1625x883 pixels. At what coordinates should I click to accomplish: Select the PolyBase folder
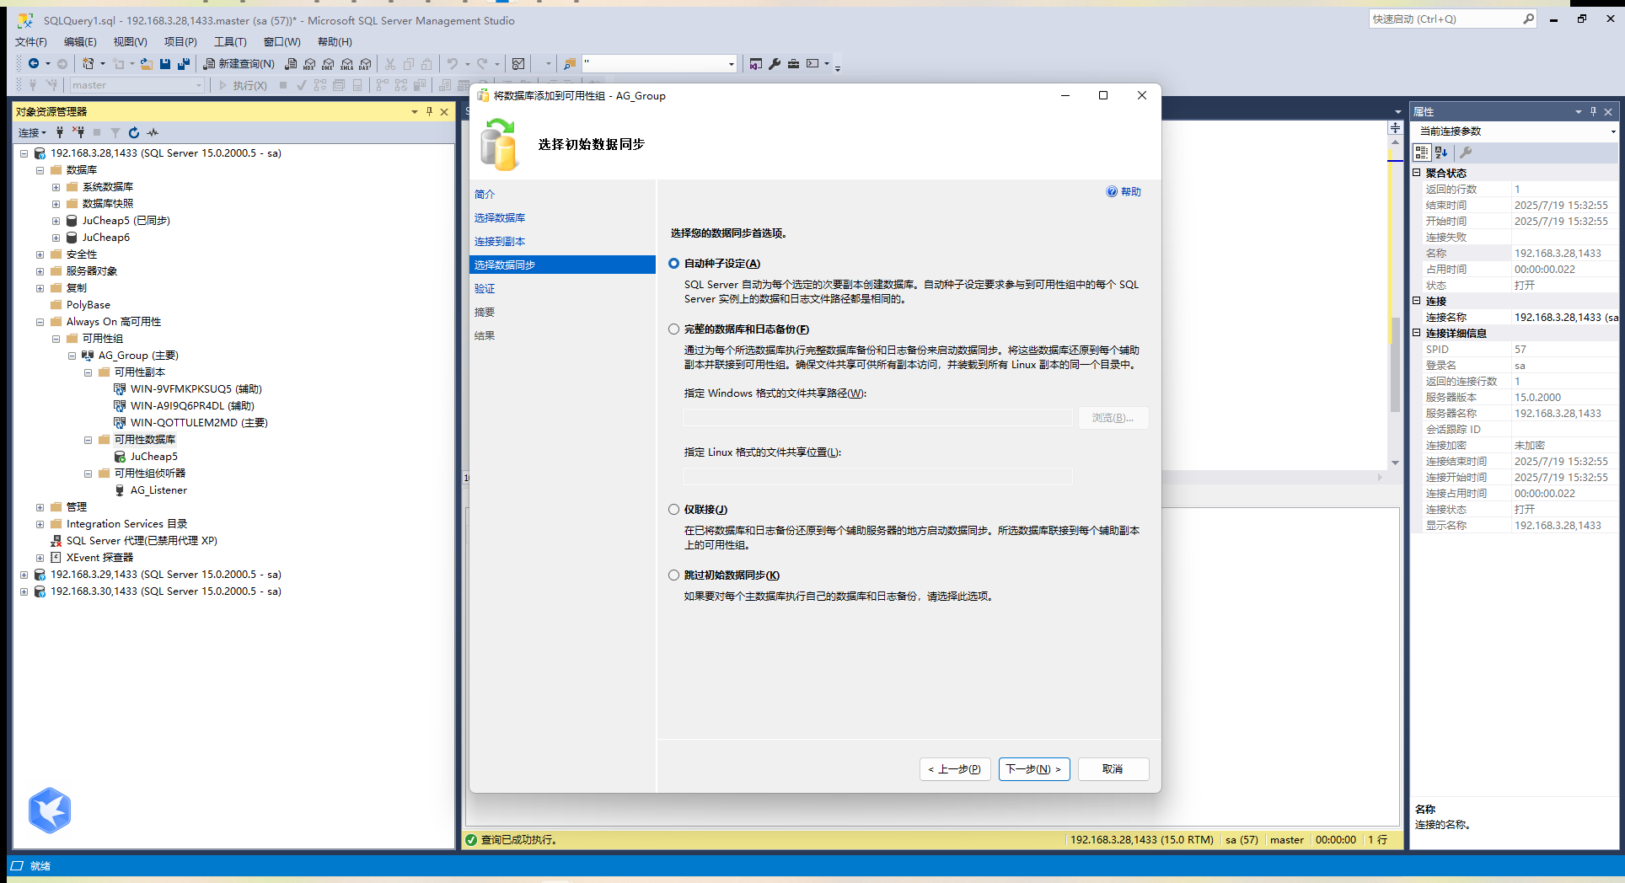coord(88,305)
